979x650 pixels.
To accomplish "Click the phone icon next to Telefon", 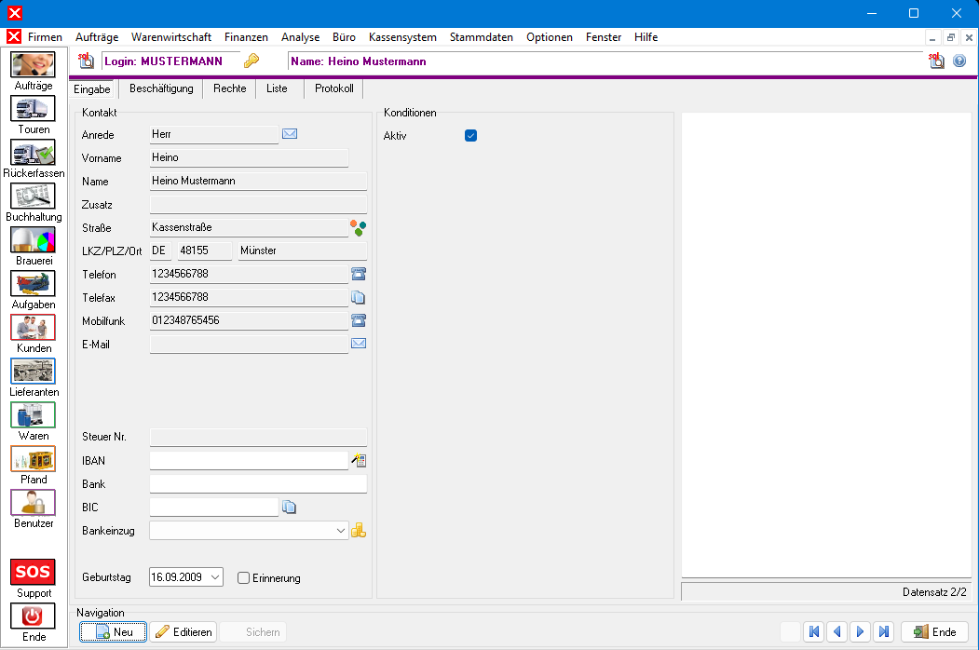I will tap(359, 274).
